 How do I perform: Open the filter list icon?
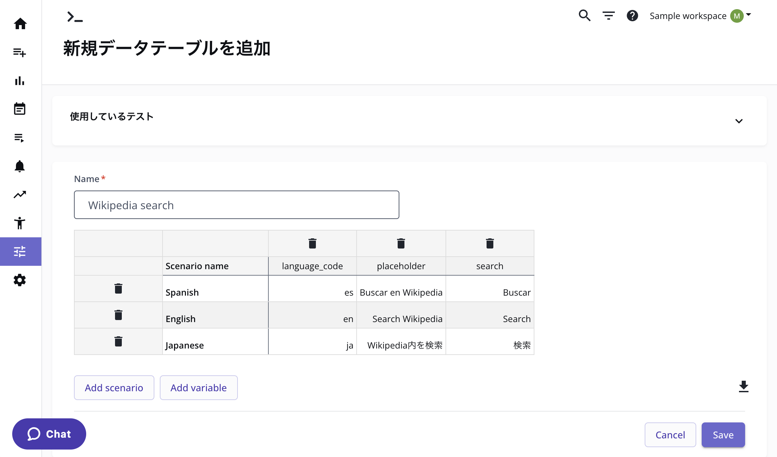coord(608,16)
